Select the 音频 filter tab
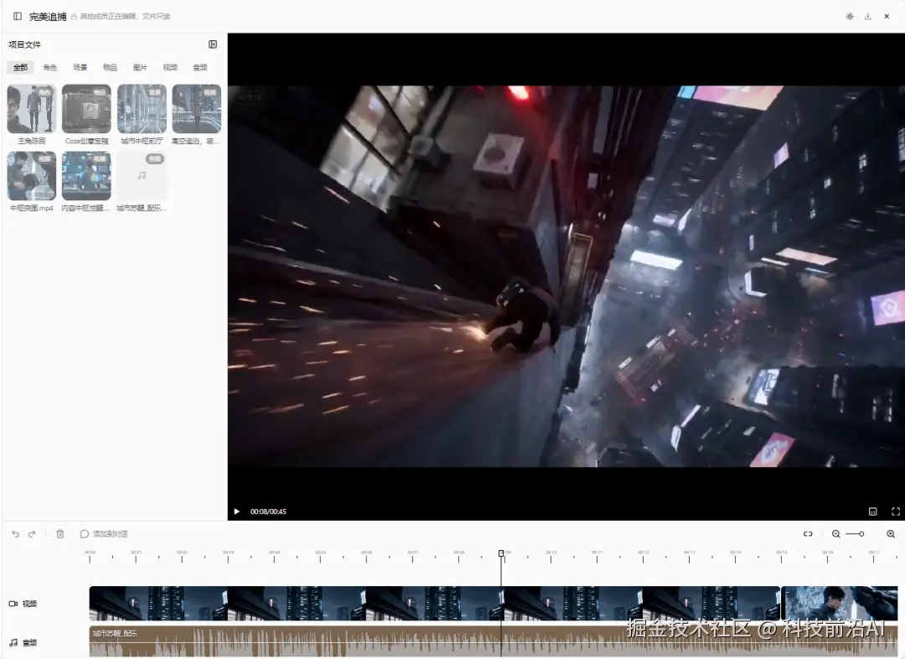This screenshot has width=905, height=659. coord(200,68)
